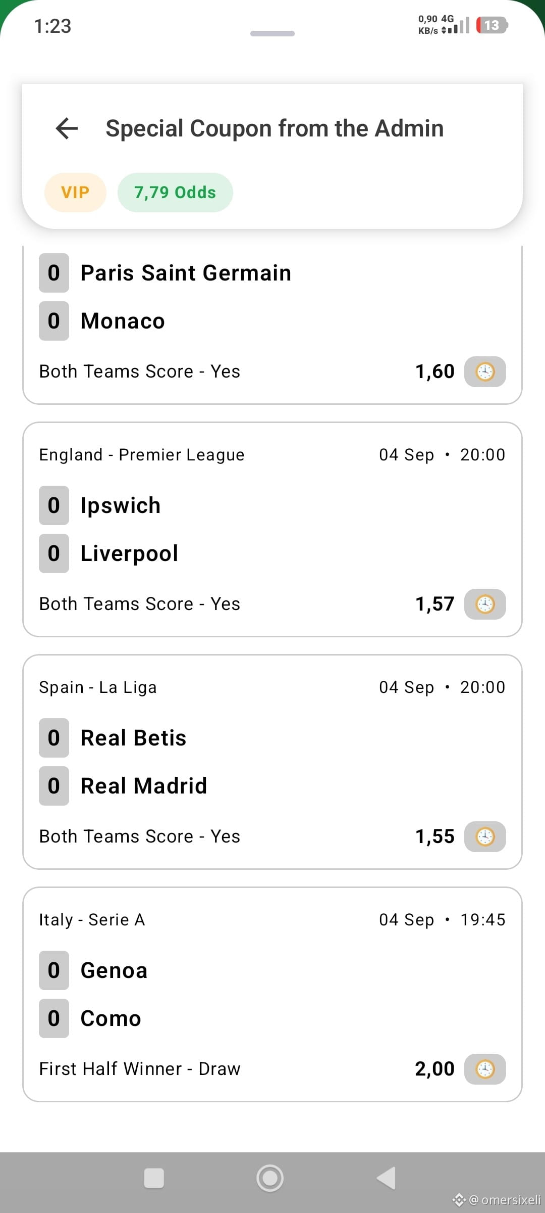Image resolution: width=545 pixels, height=1213 pixels.
Task: Tap the back arrow in the header
Action: [x=67, y=128]
